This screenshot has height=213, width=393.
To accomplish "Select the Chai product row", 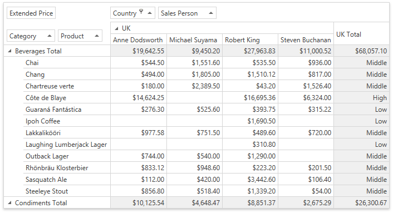I will point(67,63).
